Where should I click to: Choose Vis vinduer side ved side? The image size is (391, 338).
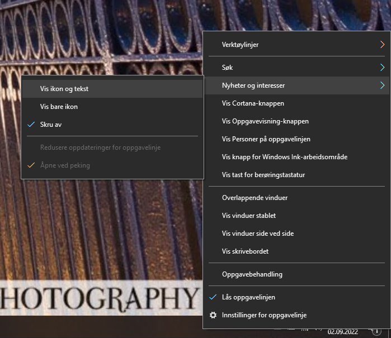pyautogui.click(x=296, y=234)
